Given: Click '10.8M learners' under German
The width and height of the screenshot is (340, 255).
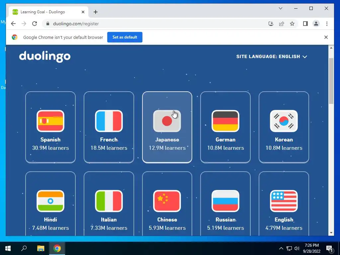Looking at the screenshot, I should tap(225, 148).
